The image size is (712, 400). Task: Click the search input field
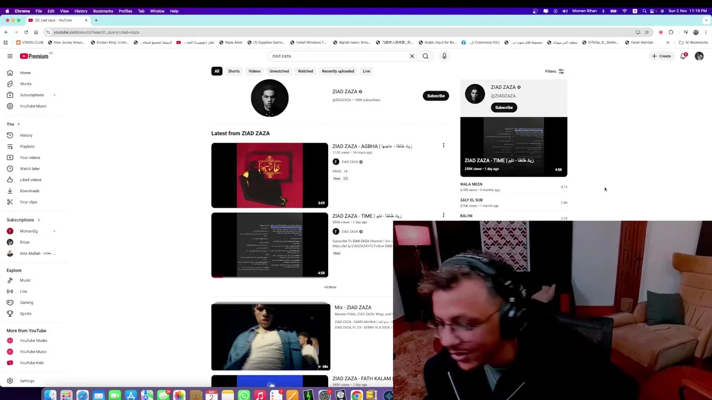339,56
